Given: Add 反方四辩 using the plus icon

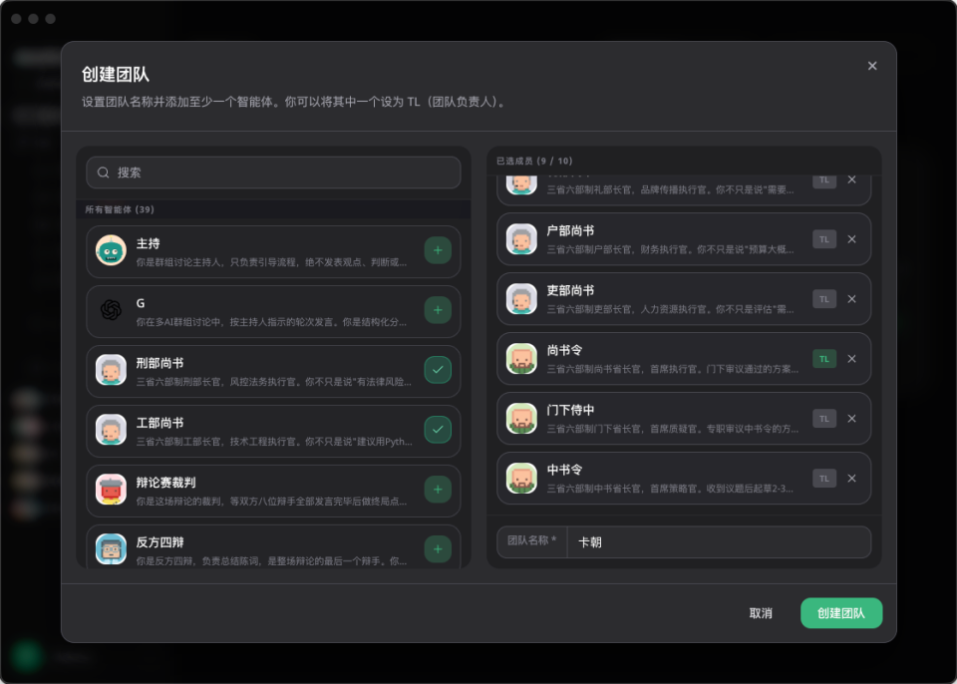Looking at the screenshot, I should coord(438,546).
